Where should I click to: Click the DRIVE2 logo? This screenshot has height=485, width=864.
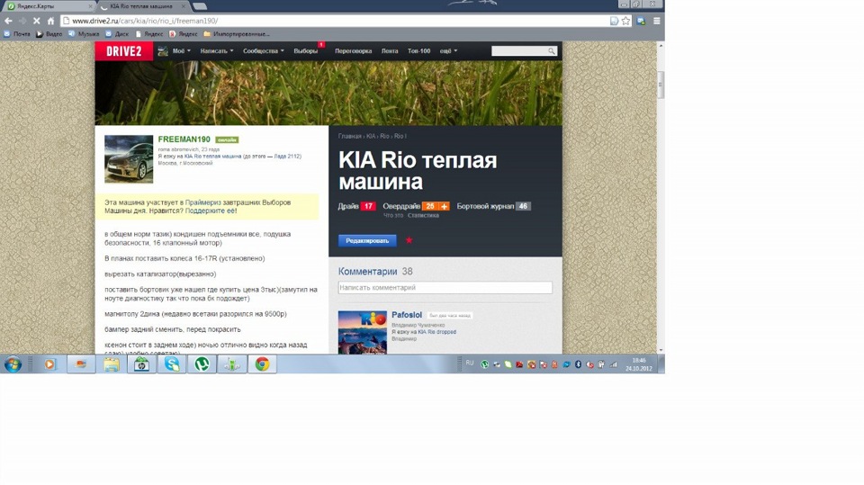(124, 51)
